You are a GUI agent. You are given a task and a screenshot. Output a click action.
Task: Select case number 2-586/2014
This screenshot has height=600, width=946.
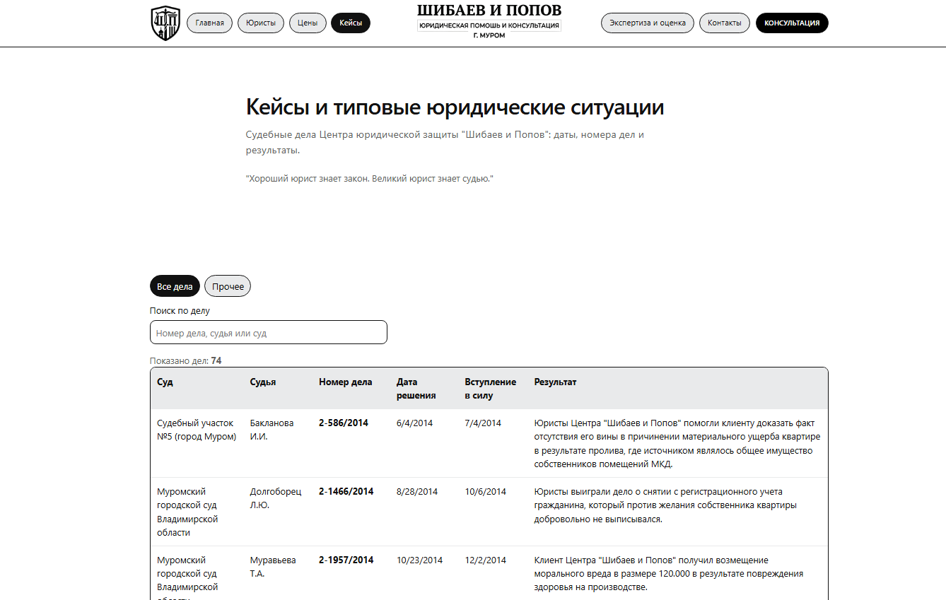[344, 423]
